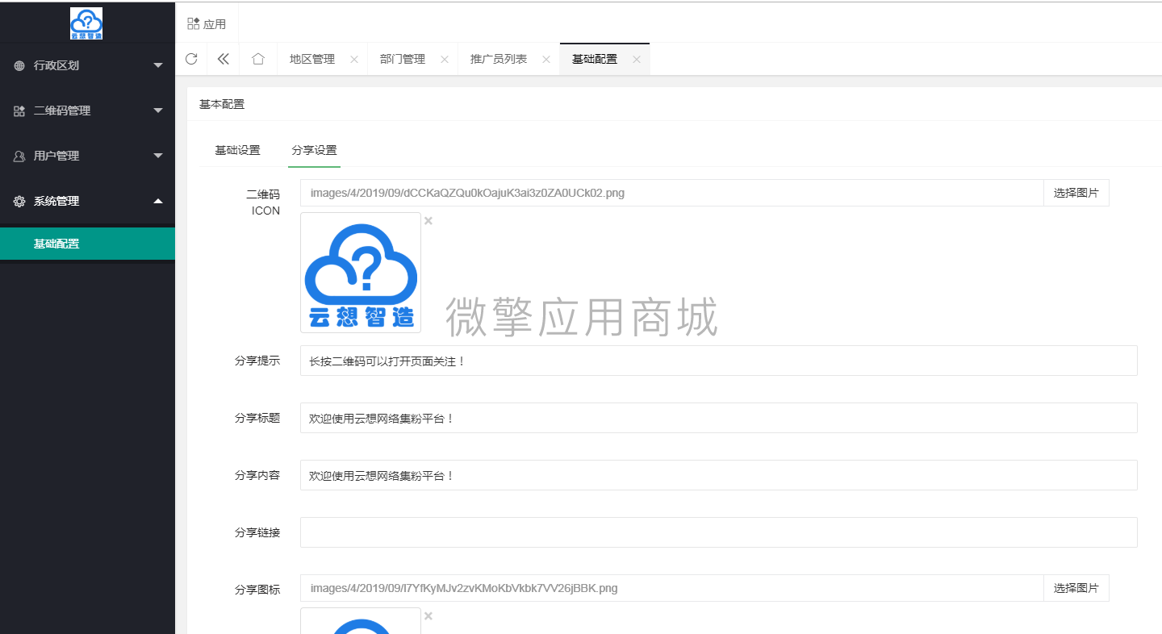Click the 二维码 ICON image path field
The height and width of the screenshot is (634, 1162).
tap(672, 193)
